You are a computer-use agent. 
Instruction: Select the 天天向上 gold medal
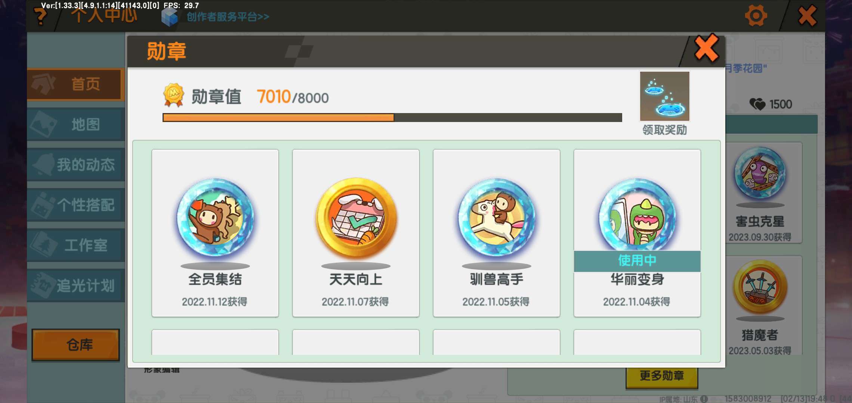356,218
